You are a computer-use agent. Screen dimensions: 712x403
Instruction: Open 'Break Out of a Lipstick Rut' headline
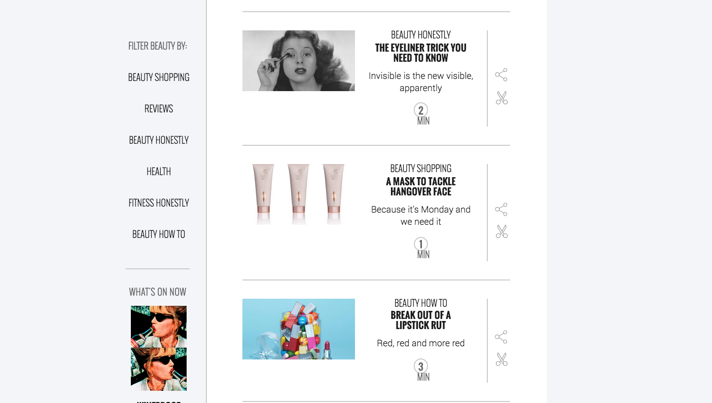tap(421, 320)
